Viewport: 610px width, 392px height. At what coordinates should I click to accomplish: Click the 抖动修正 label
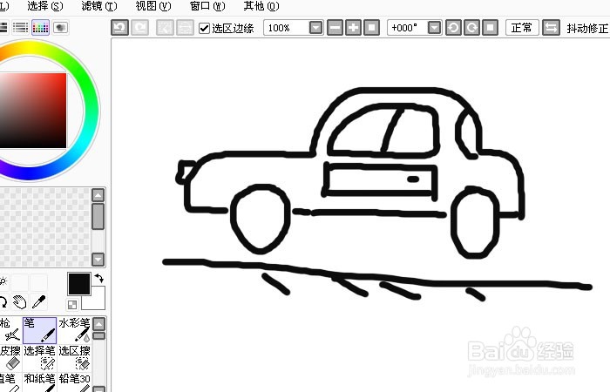tap(587, 29)
